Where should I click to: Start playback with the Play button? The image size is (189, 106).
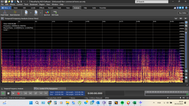tap(3, 93)
